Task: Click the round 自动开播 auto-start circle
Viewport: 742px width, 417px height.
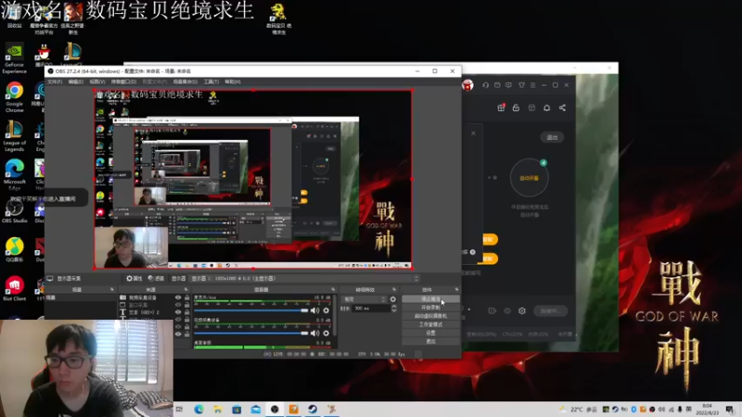Action: click(x=529, y=178)
